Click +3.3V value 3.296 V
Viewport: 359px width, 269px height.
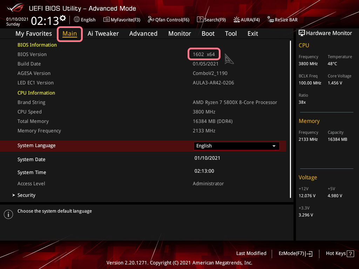(x=306, y=215)
